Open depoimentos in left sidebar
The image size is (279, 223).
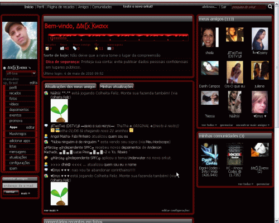[19, 110]
